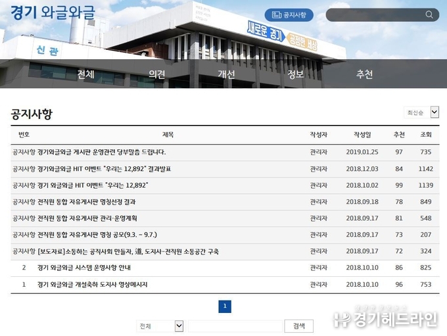Click the 공지사항 page heading
The height and width of the screenshot is (336, 447).
pos(32,114)
